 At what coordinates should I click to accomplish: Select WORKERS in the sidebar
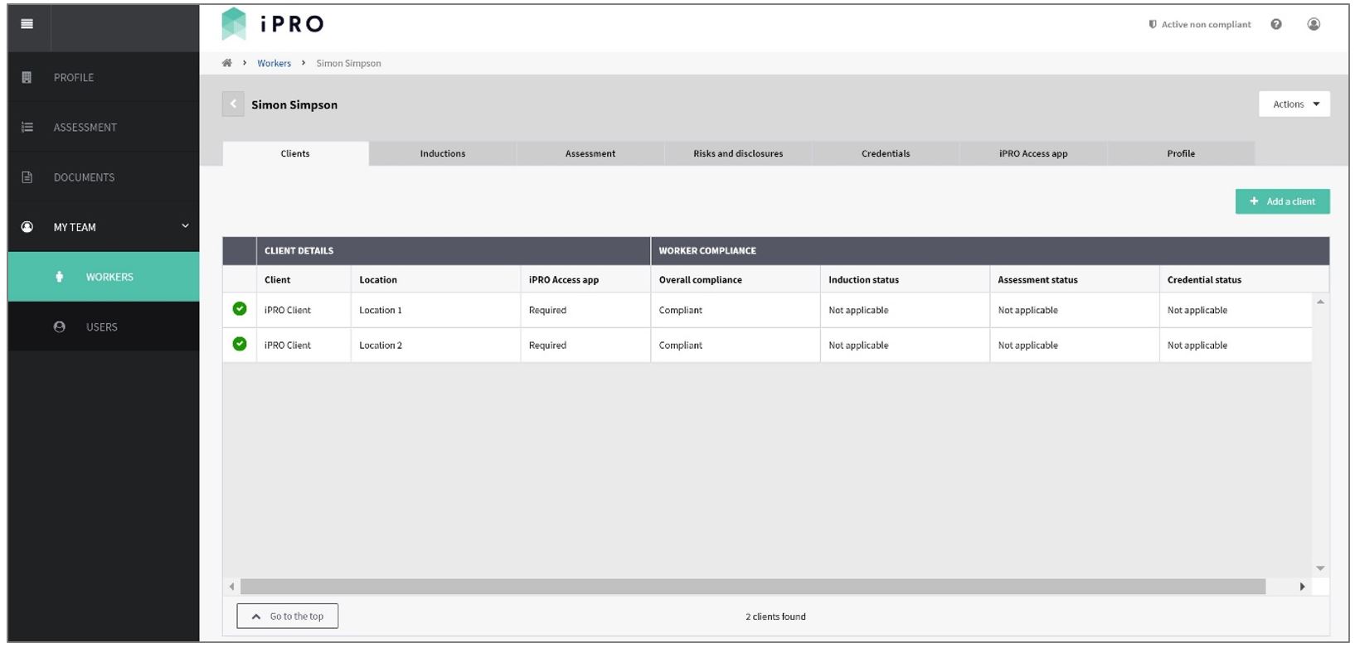(104, 277)
